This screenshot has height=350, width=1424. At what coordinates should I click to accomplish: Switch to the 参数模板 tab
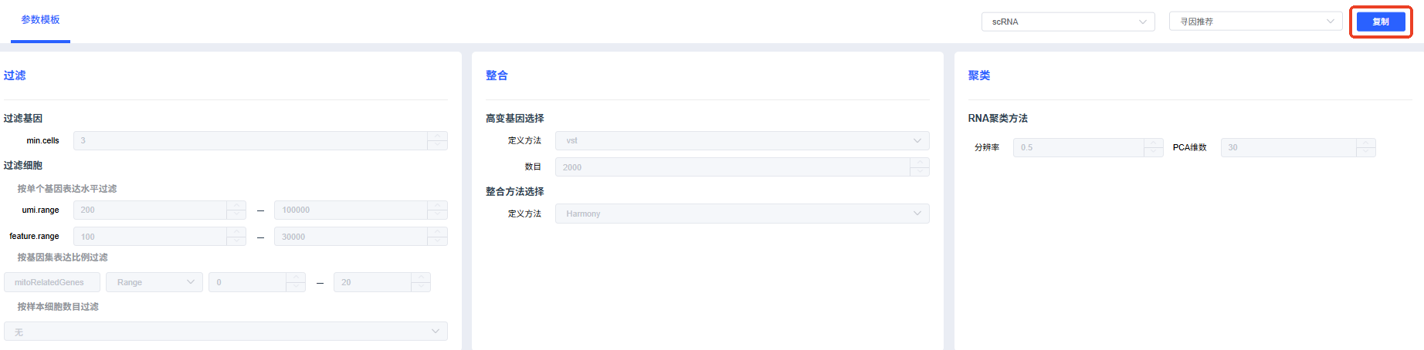click(x=40, y=20)
